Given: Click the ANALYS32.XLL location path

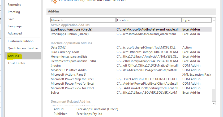Looking at the screenshot, I should coord(147,57).
